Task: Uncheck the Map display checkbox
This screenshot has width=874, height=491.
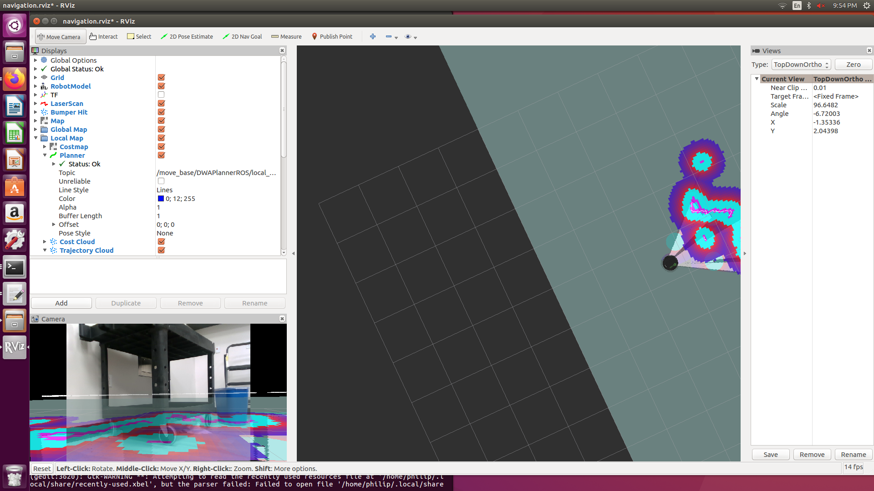Action: [x=161, y=121]
